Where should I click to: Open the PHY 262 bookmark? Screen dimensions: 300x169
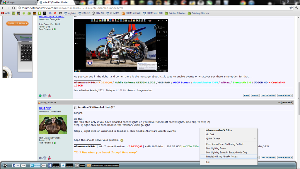coord(98,13)
